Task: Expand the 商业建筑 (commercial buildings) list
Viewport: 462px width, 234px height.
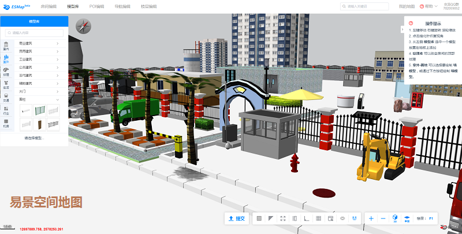Action: (39, 43)
